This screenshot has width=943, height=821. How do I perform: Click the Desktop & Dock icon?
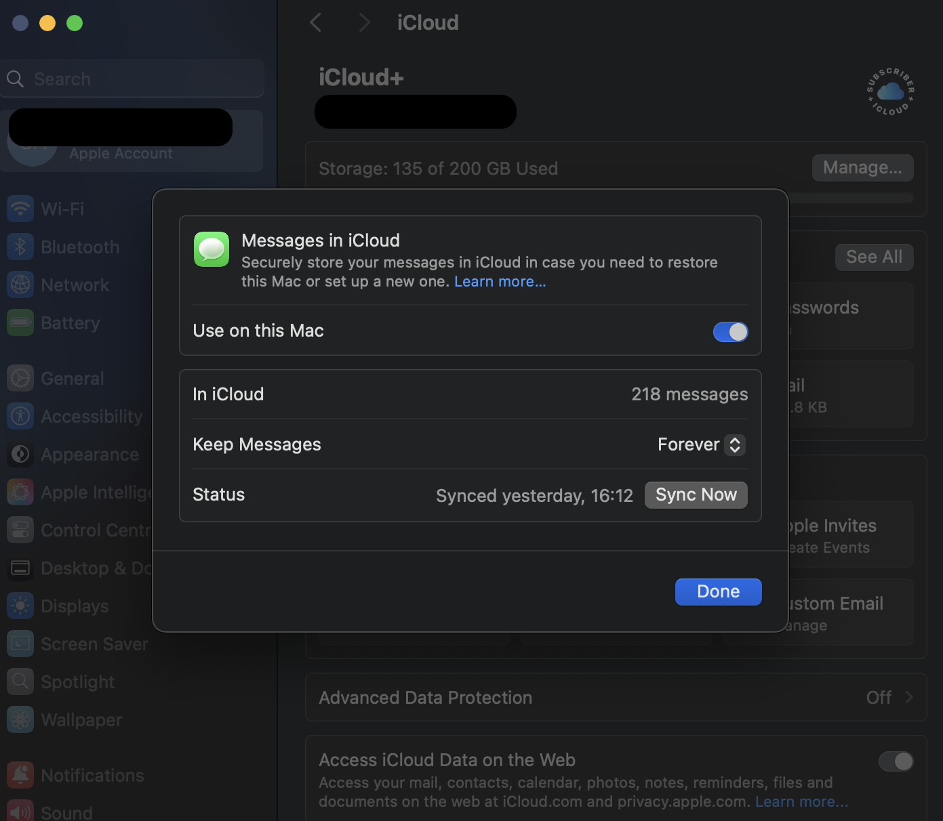coord(20,568)
